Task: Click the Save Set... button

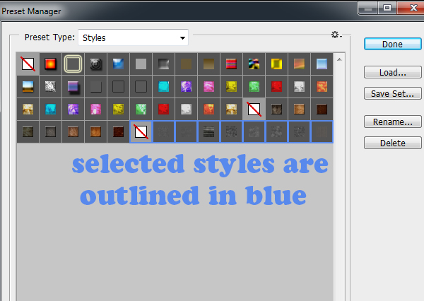Action: [392, 93]
